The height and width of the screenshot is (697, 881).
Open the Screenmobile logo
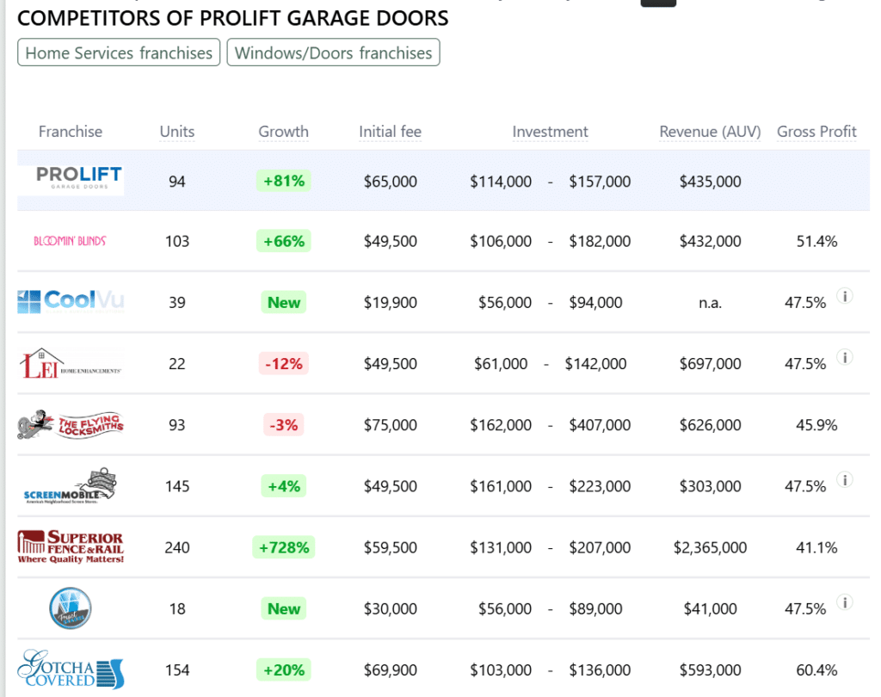pos(70,485)
